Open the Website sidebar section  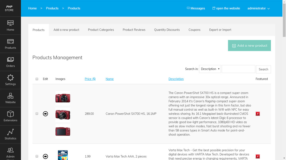click(10, 98)
